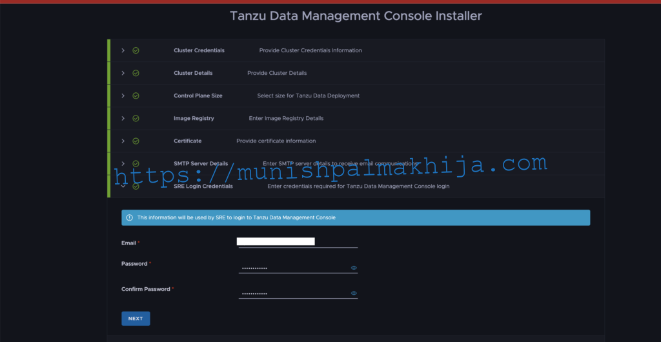Open the Cluster Credentials step title
Viewport: 661px width, 342px height.
(x=199, y=50)
